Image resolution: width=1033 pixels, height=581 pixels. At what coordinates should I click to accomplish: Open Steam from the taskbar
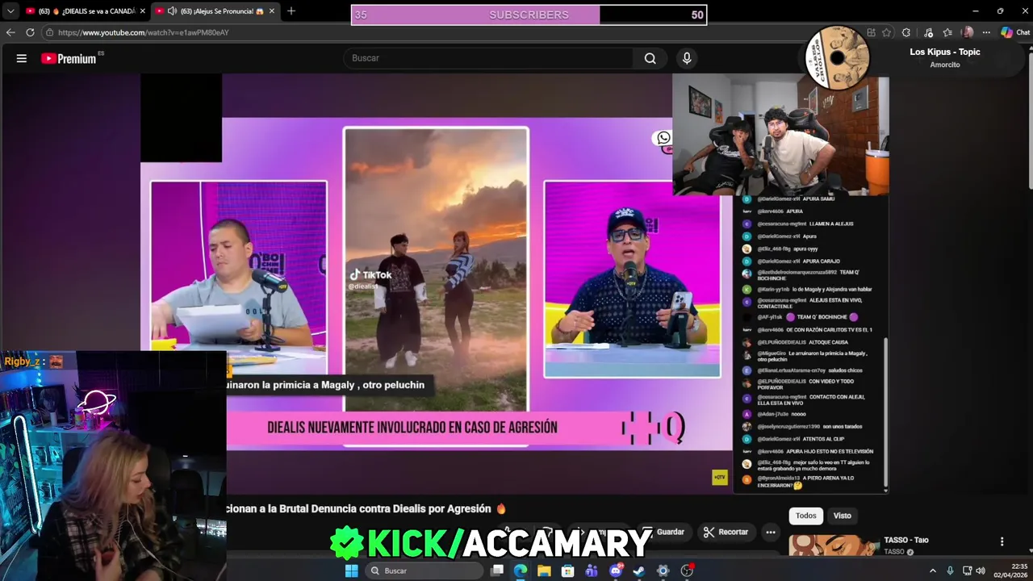point(639,571)
